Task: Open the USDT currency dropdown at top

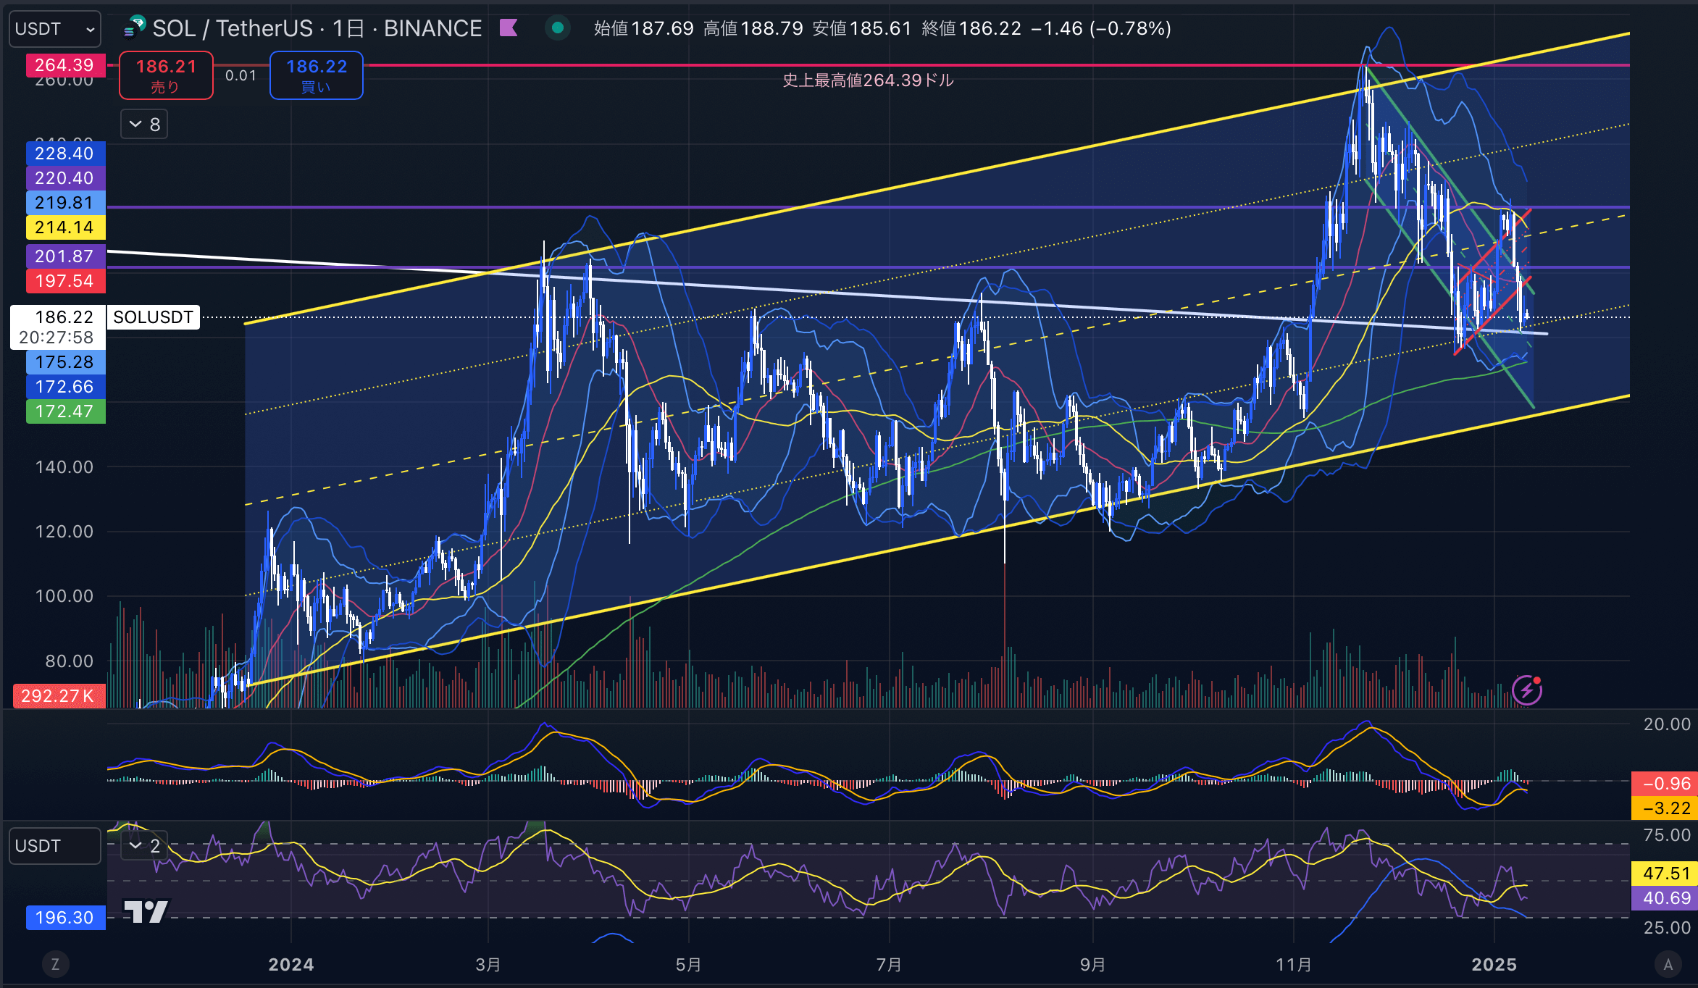Action: pos(55,29)
